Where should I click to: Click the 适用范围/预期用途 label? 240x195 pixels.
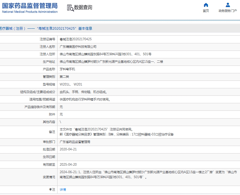point(42,100)
